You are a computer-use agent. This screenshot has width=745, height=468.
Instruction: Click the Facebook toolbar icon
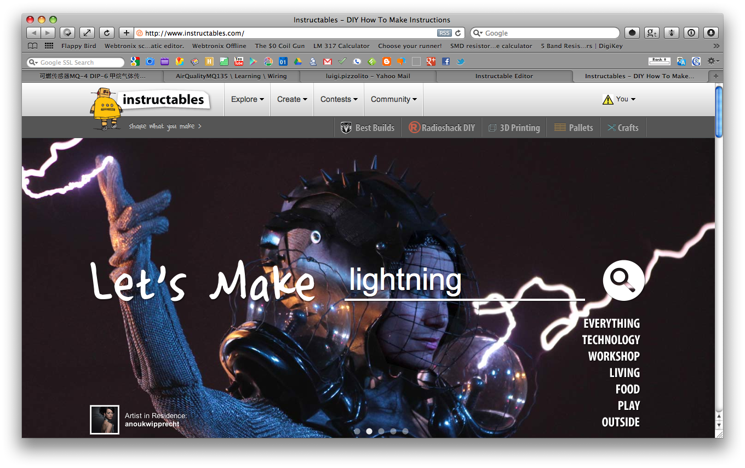446,61
